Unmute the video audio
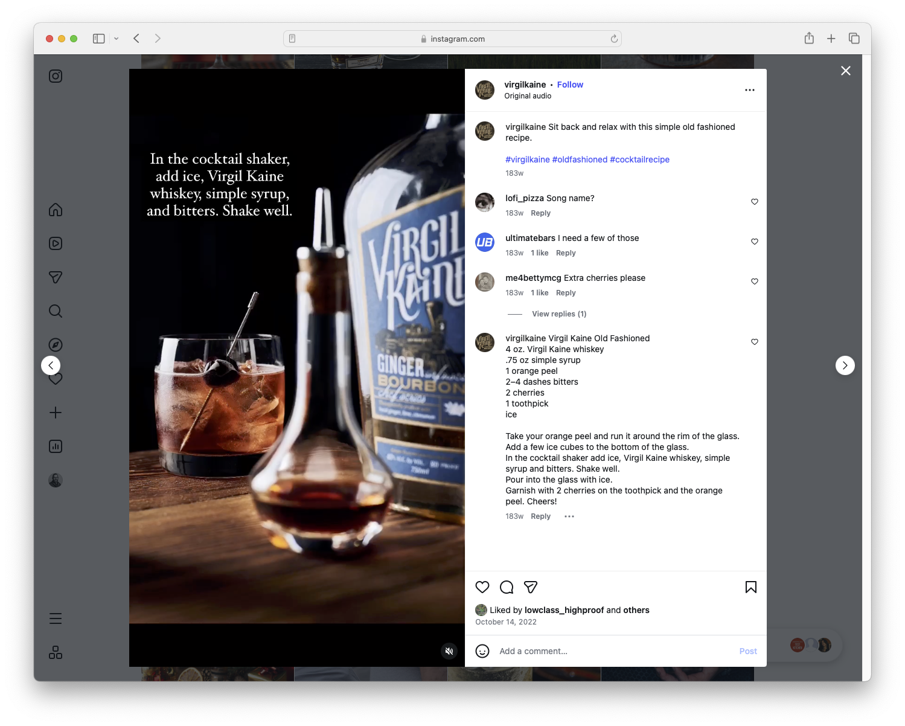This screenshot has height=726, width=905. [x=449, y=651]
